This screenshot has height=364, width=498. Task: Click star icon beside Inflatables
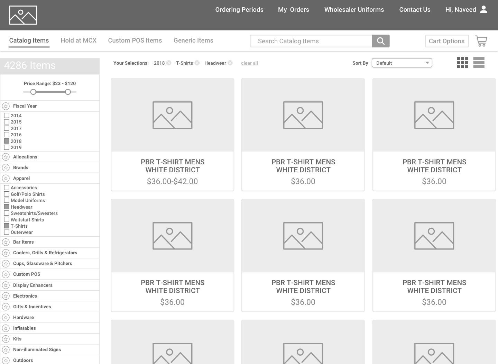[x=6, y=328]
